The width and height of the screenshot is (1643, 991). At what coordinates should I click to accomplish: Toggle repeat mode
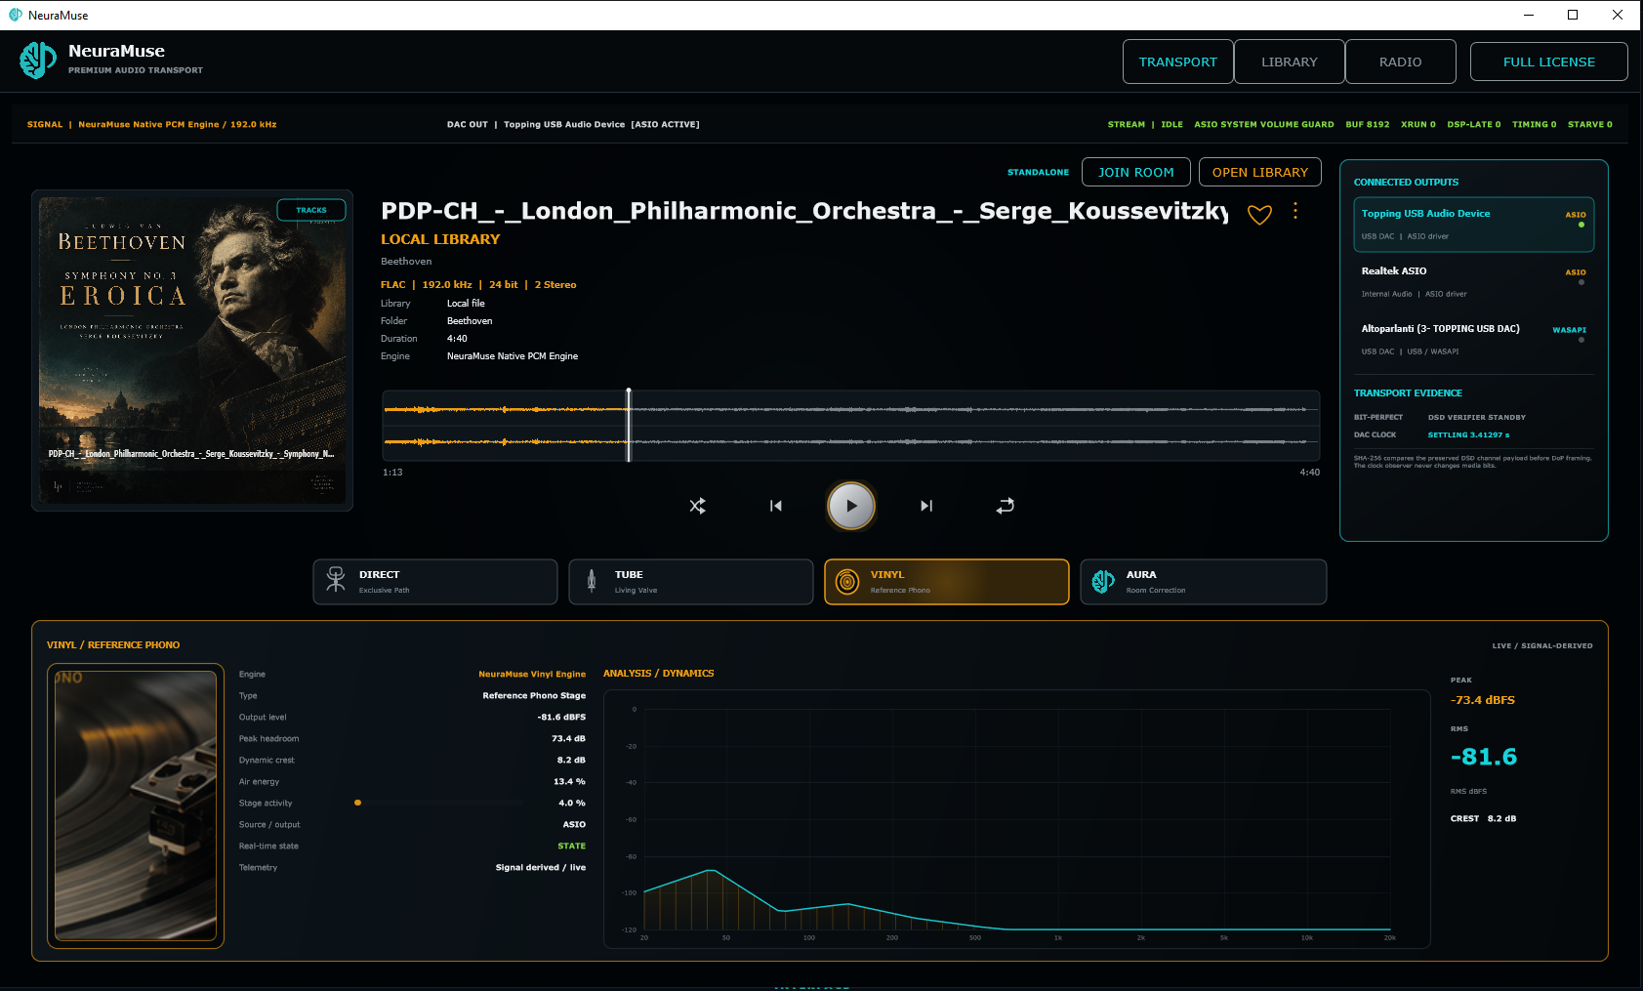click(1006, 506)
